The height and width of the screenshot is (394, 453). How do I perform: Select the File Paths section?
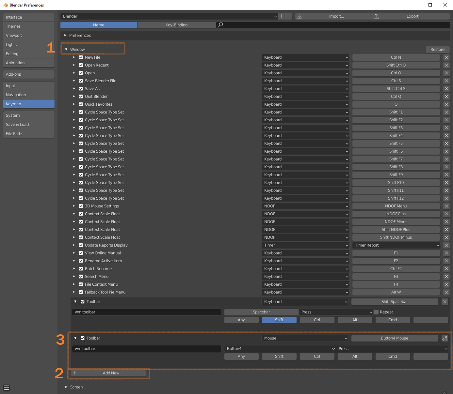click(29, 134)
